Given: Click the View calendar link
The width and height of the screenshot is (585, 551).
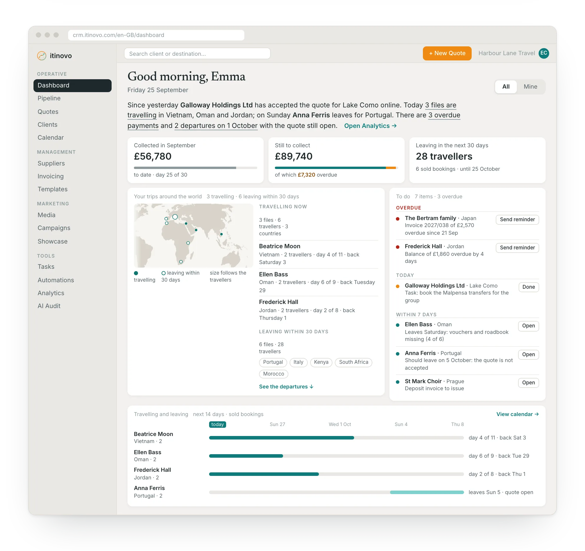Looking at the screenshot, I should point(517,414).
